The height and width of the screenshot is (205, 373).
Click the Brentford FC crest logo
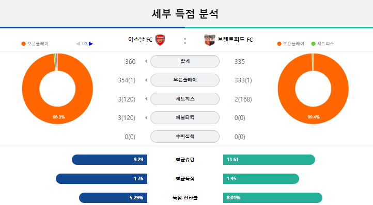point(210,40)
